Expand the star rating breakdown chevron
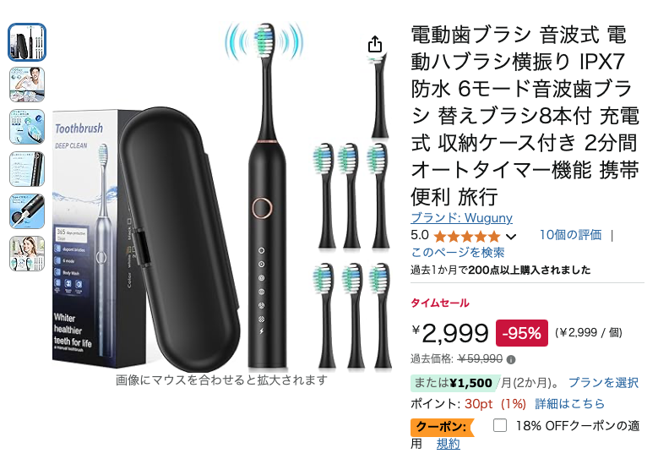 point(511,237)
